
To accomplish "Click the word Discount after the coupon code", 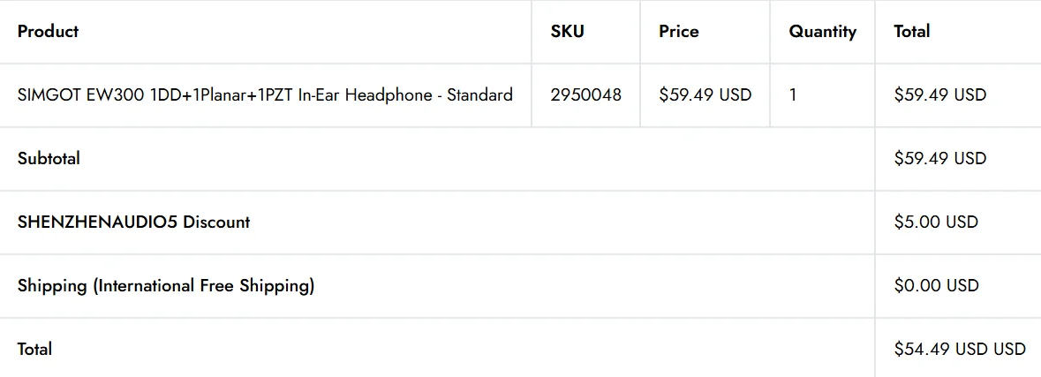I will (216, 222).
